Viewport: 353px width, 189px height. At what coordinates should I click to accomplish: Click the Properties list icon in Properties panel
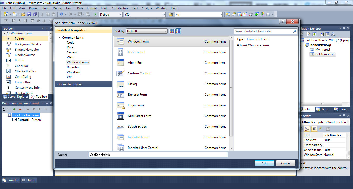(x=314, y=129)
